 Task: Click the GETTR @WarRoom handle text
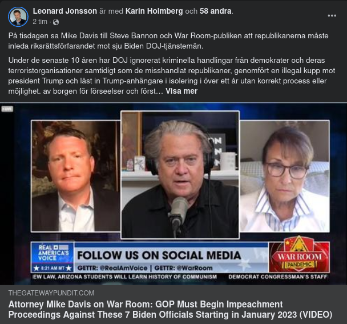click(183, 268)
